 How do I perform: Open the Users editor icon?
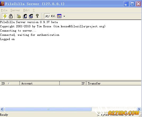coord(25,16)
